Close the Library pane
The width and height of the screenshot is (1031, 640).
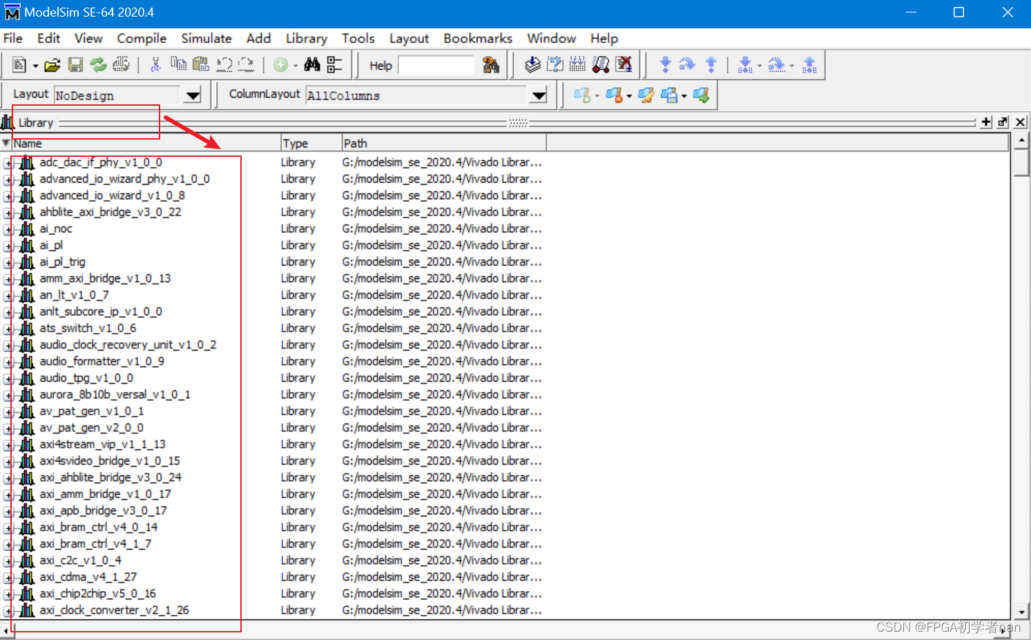tap(1020, 122)
